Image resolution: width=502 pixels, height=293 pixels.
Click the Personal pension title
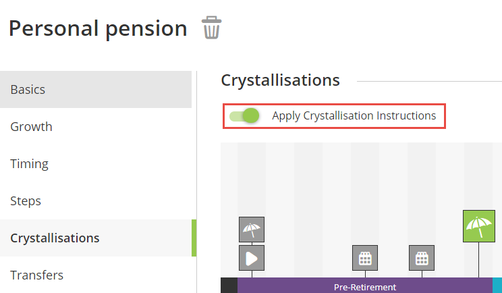[x=98, y=28]
